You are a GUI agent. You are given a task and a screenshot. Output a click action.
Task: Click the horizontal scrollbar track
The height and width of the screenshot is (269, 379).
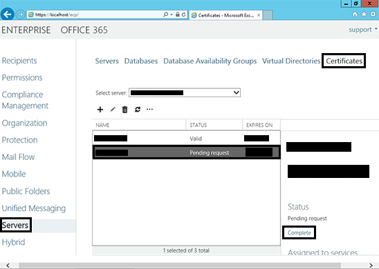[179, 266]
